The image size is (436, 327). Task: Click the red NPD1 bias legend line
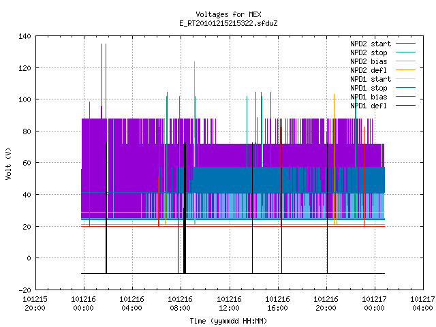pyautogui.click(x=405, y=97)
